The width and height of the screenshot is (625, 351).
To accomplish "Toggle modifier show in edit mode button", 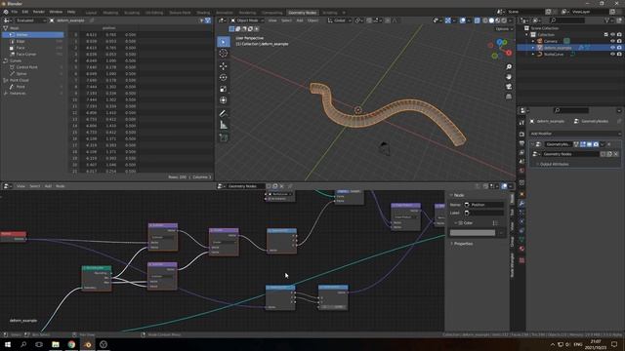I will pyautogui.click(x=583, y=144).
